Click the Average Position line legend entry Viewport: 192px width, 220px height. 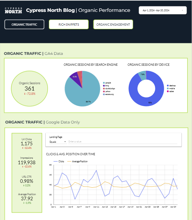point(77,161)
